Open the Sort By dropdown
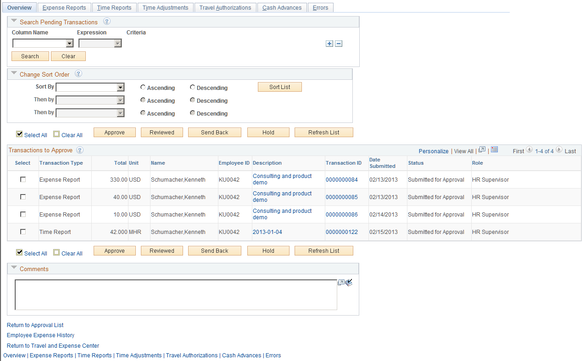Viewport: 585px width, 361px height. (x=121, y=87)
